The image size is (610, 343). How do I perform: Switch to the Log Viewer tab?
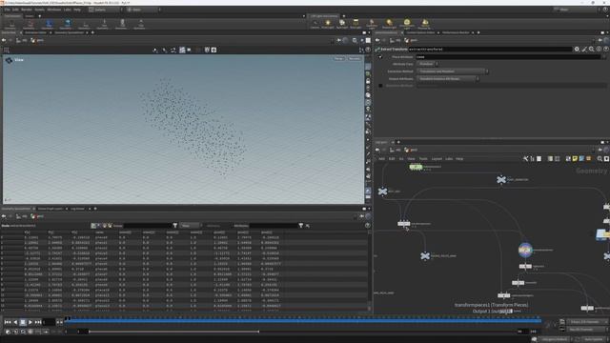77,209
